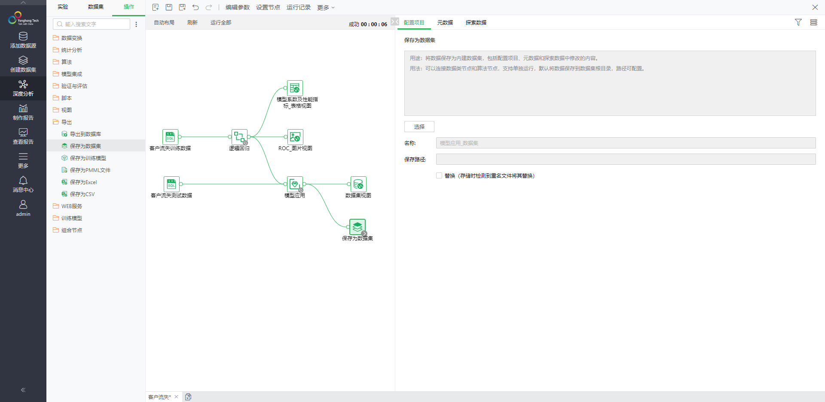This screenshot has width=825, height=402.
Task: Switch to the 数据集 tab
Action: coord(96,7)
